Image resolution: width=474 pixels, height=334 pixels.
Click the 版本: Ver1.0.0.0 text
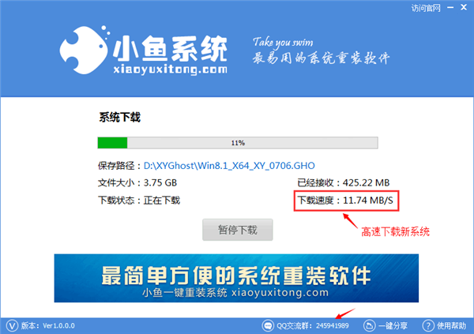[x=47, y=326]
